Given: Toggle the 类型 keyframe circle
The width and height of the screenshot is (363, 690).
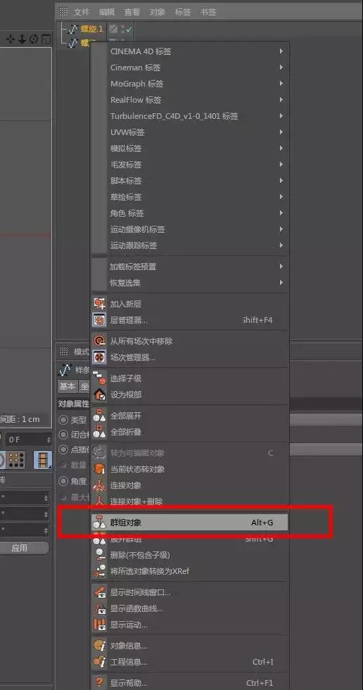Looking at the screenshot, I should 63,420.
